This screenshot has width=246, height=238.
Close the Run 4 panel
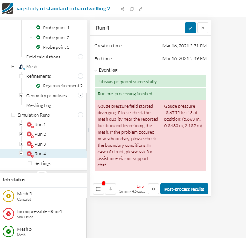tap(203, 28)
